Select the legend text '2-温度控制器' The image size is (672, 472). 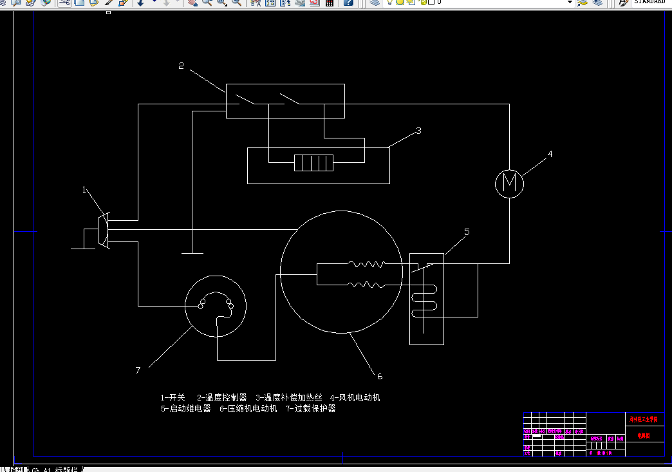pos(222,397)
